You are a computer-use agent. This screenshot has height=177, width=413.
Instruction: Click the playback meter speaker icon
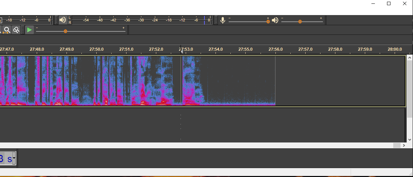point(62,20)
